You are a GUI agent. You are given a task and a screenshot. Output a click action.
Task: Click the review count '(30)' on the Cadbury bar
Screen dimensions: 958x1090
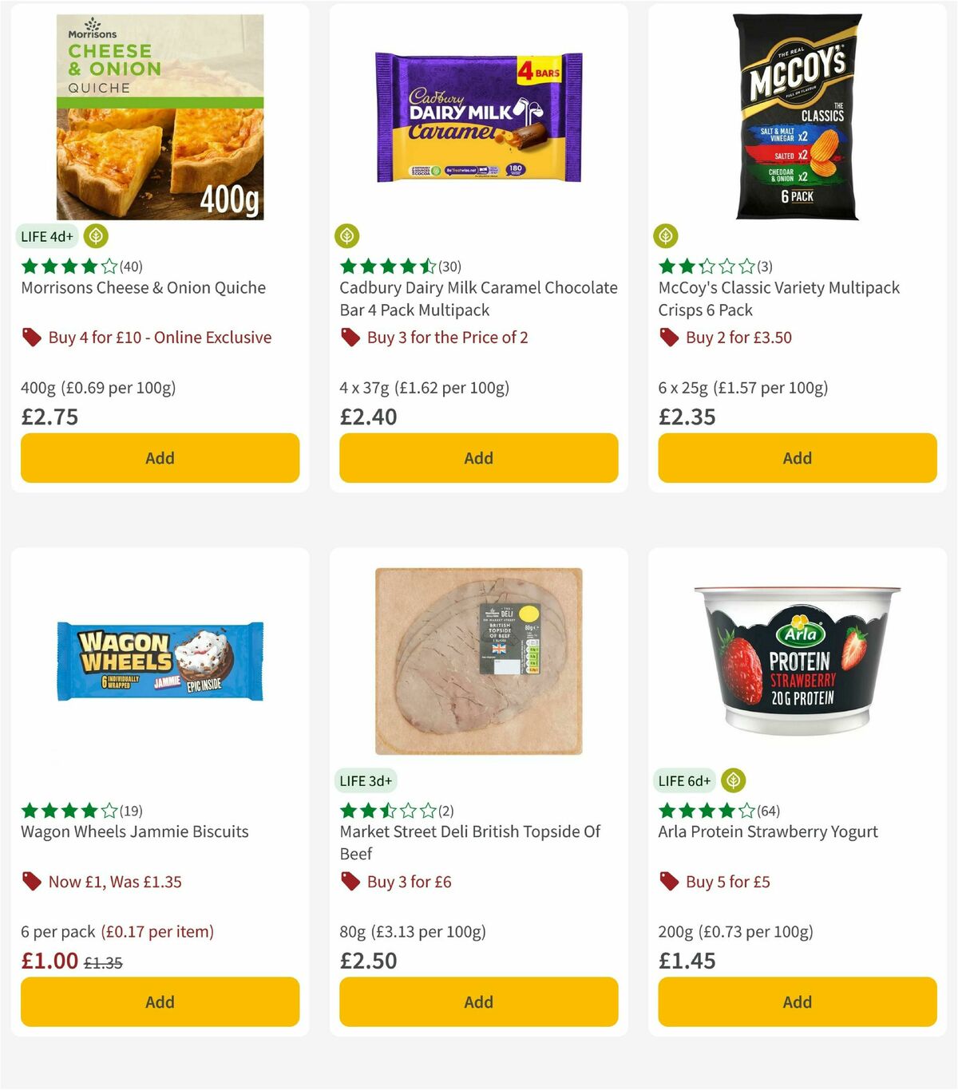(x=450, y=267)
